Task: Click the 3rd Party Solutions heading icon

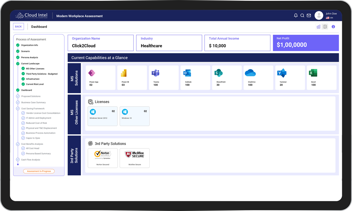Action: [90, 143]
